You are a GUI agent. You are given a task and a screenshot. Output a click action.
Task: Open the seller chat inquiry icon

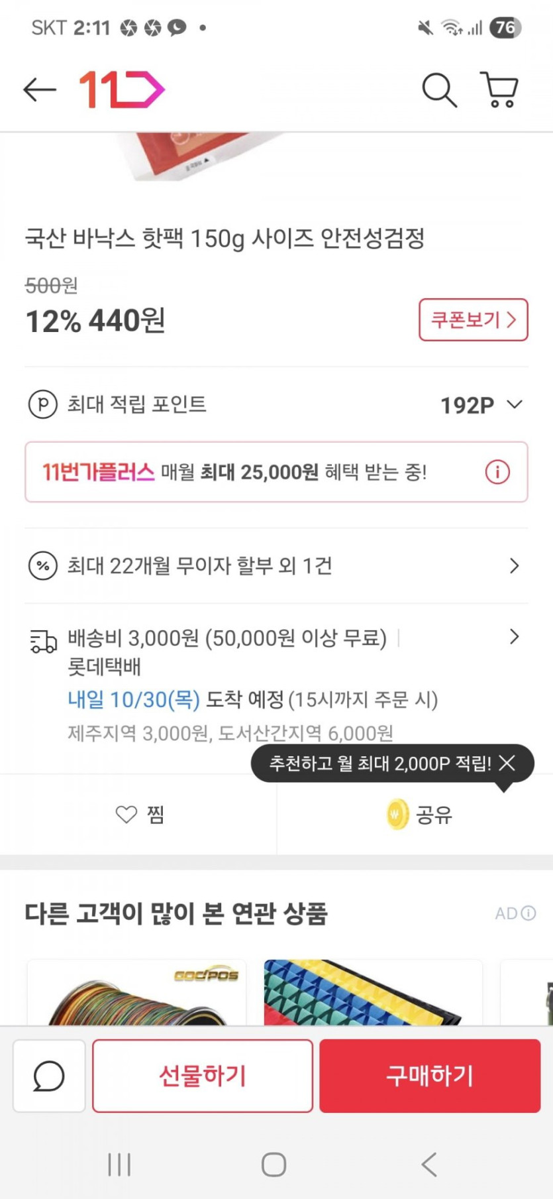click(x=49, y=1075)
